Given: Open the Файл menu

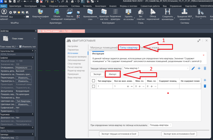Looking at the screenshot, I should click(x=3, y=6).
